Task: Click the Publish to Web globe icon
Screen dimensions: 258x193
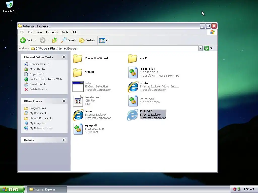Action: point(26,79)
